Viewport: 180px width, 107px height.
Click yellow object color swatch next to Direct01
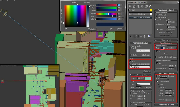click(x=151, y=10)
